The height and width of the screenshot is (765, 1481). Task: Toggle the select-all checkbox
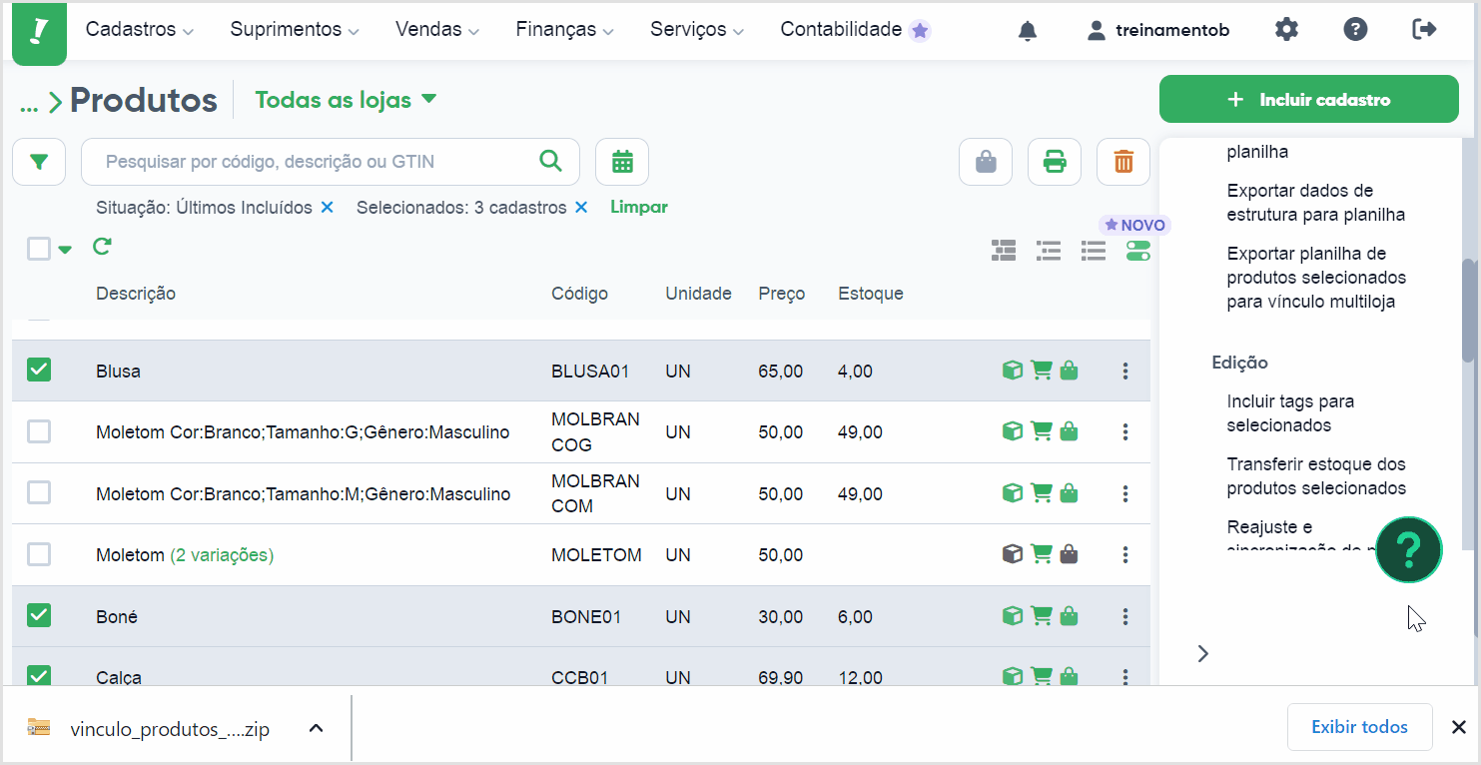coord(39,249)
